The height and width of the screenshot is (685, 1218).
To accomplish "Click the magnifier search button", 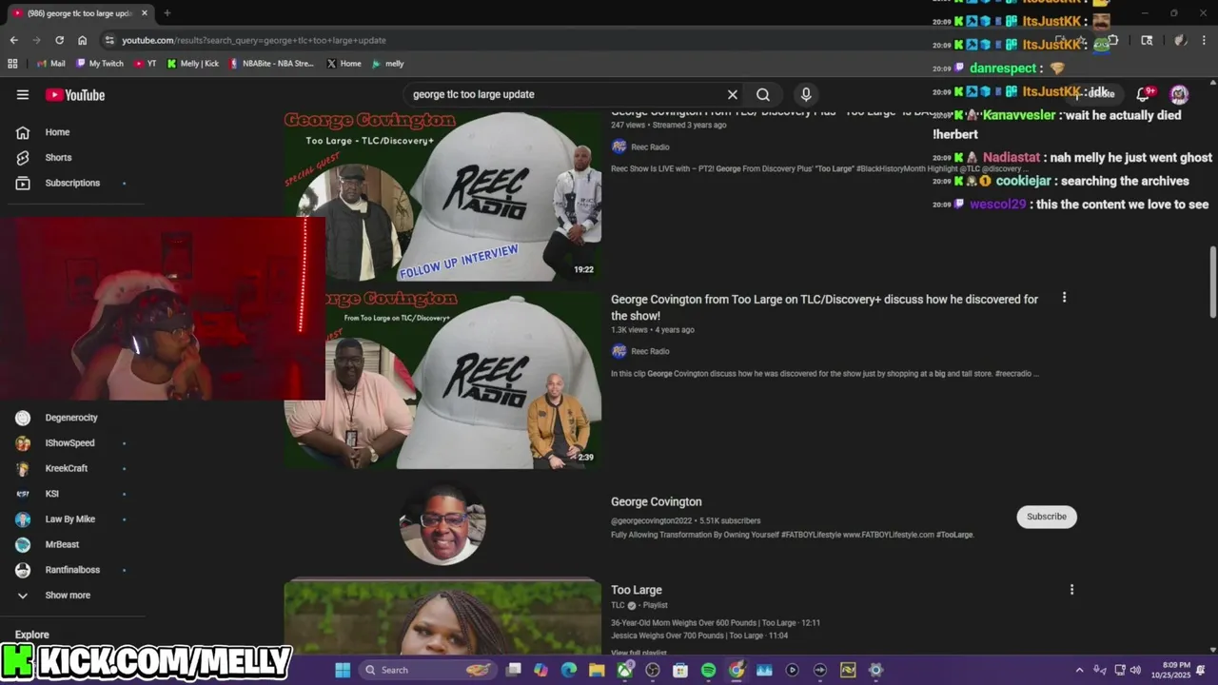I will [763, 94].
